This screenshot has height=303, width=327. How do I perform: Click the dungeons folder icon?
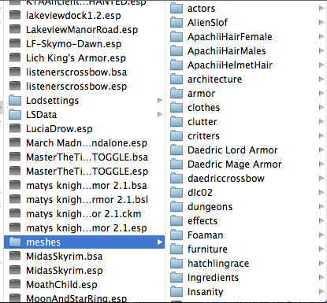click(177, 206)
